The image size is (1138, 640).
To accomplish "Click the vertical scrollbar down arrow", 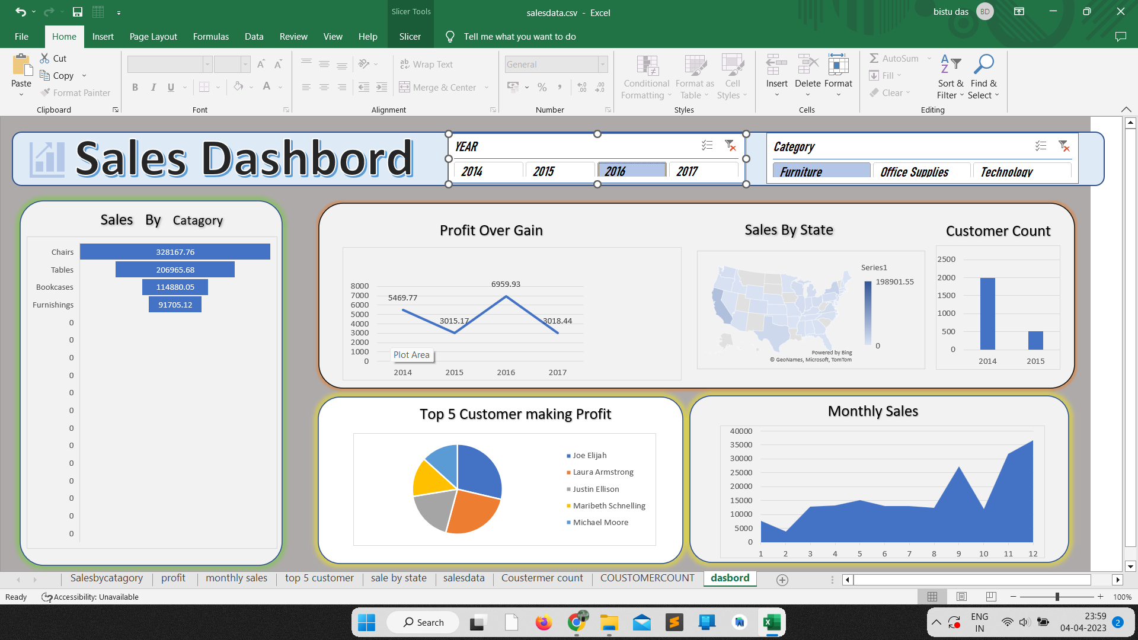I will [1130, 566].
